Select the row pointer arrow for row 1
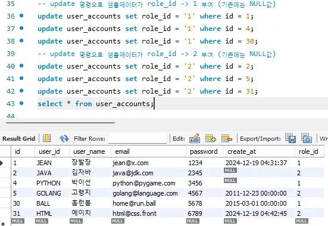The height and width of the screenshot is (226, 328). tap(2, 163)
